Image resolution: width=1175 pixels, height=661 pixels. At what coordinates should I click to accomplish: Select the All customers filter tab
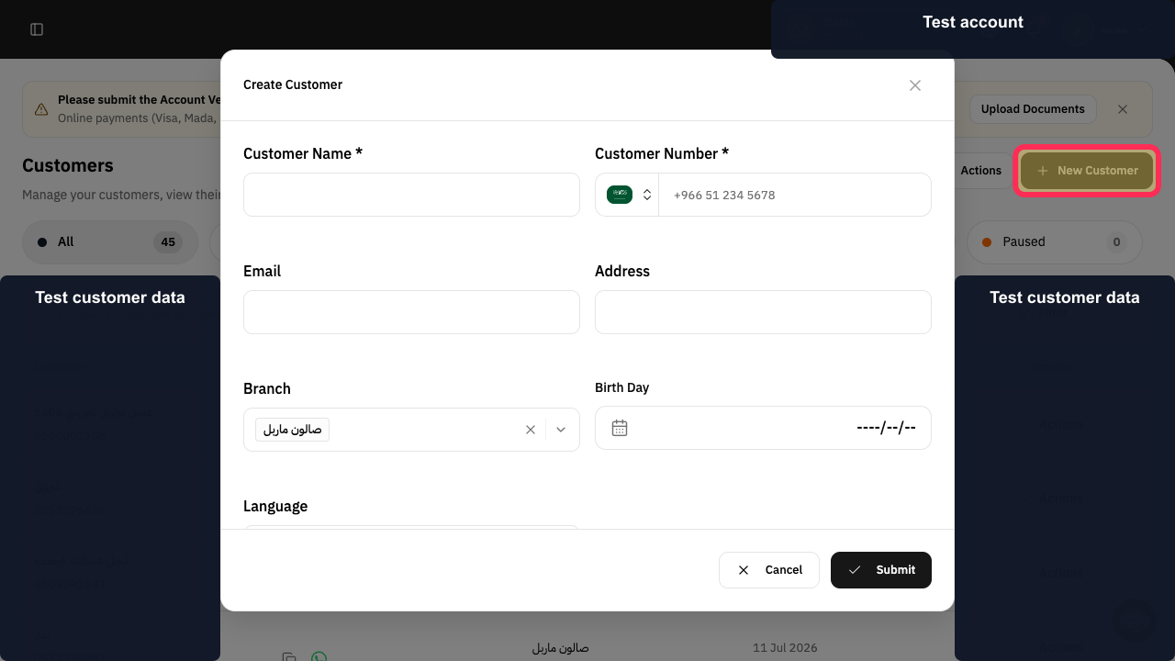110,242
